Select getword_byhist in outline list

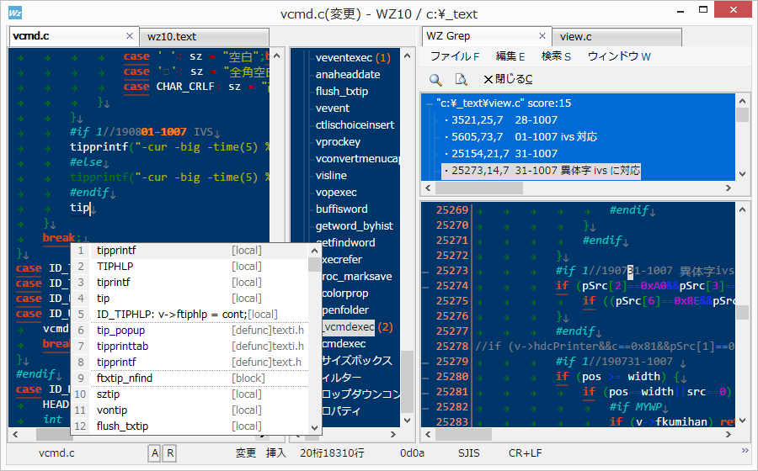pyautogui.click(x=355, y=226)
